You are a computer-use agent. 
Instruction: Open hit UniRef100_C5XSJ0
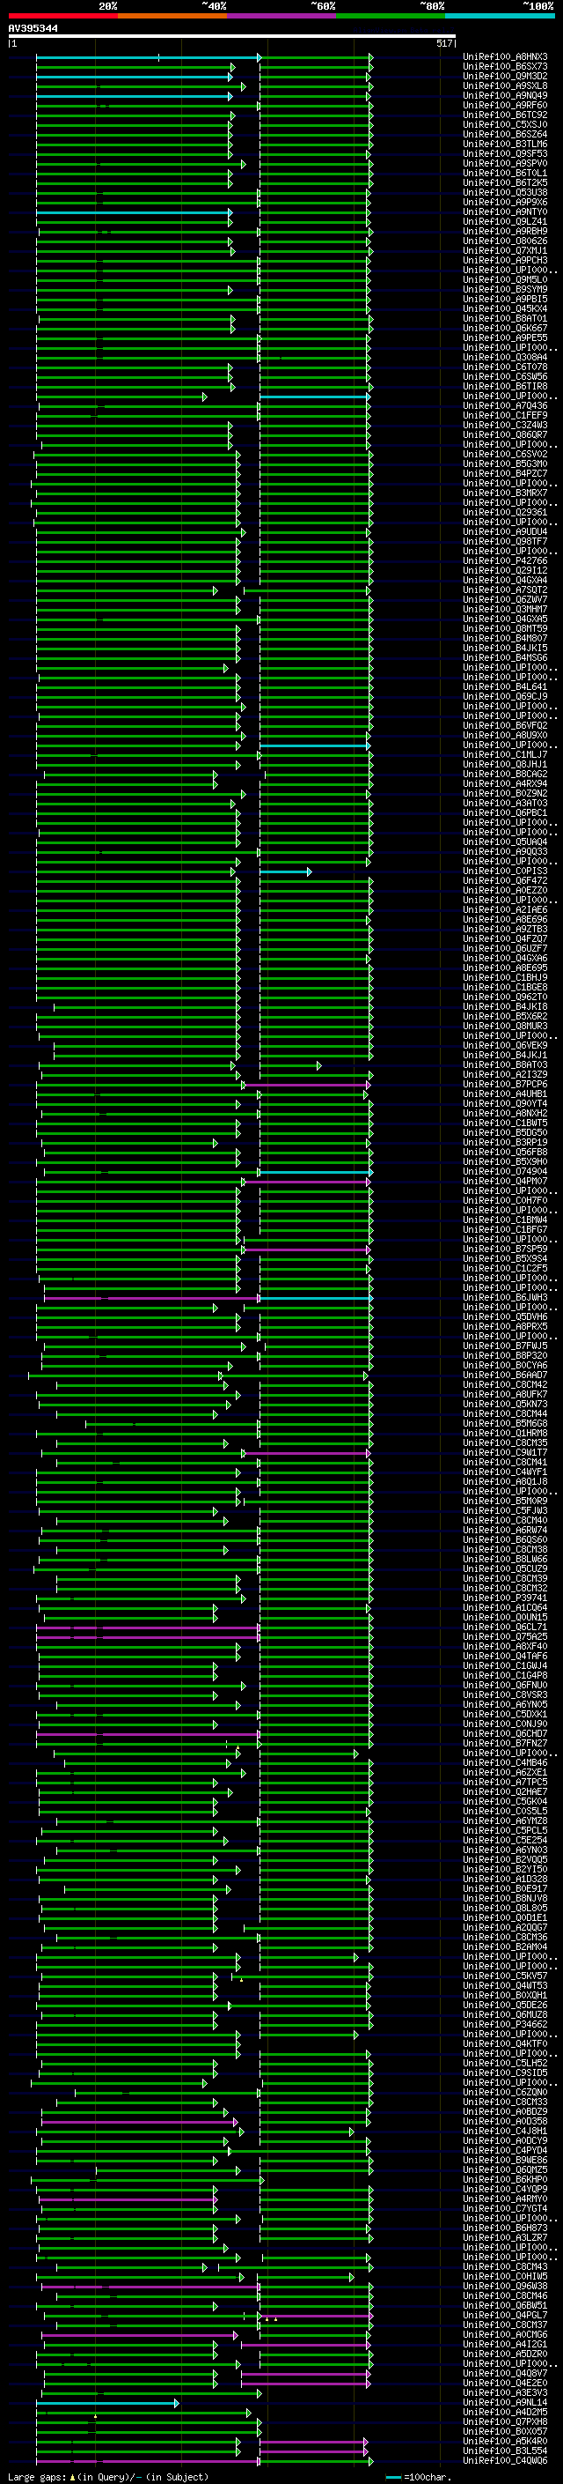pyautogui.click(x=505, y=124)
